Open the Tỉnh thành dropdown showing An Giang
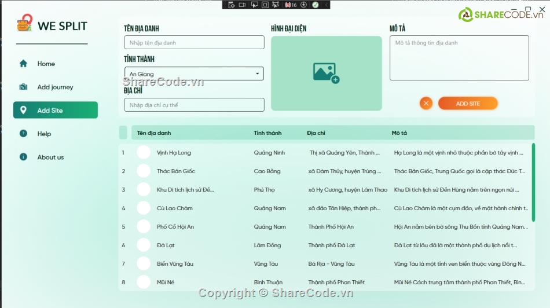This screenshot has width=550, height=308. coord(194,74)
